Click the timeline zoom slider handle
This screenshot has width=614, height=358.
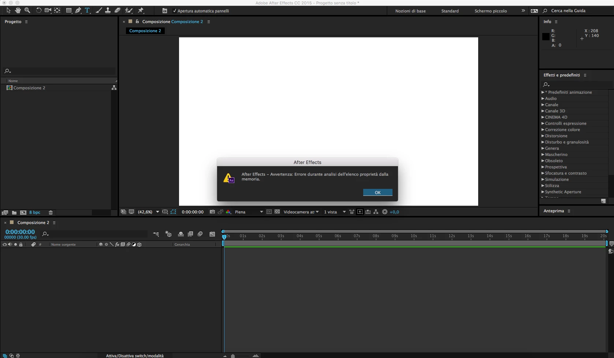(x=233, y=356)
